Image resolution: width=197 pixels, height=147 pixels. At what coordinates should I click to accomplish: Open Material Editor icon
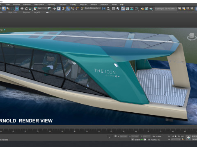[x=137, y=9]
